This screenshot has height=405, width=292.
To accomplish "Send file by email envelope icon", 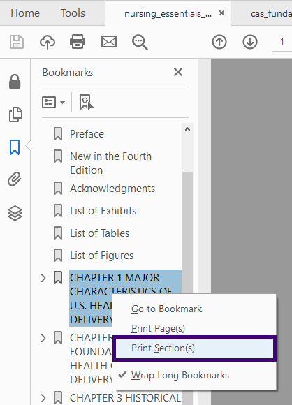I will [109, 42].
